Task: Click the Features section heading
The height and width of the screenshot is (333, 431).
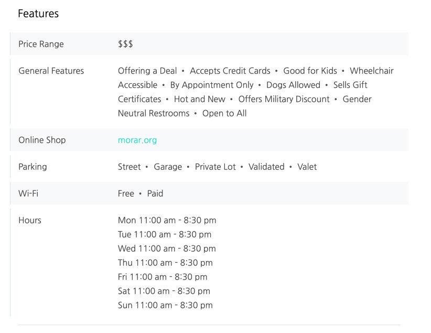Action: pyautogui.click(x=38, y=14)
